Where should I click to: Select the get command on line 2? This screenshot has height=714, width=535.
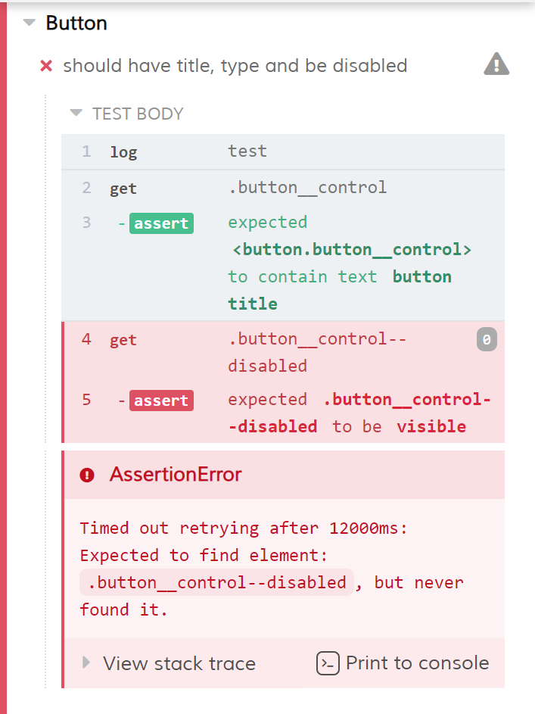[x=123, y=188]
